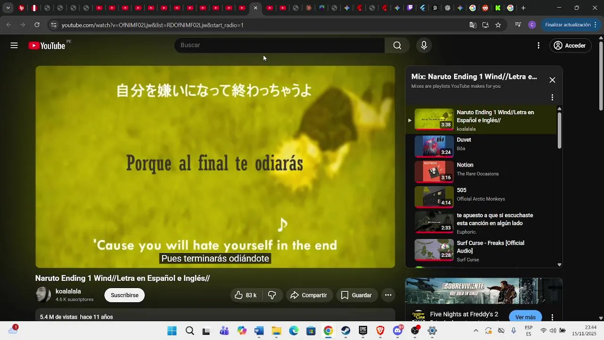
Task: Click the search magnifier button
Action: tap(397, 45)
